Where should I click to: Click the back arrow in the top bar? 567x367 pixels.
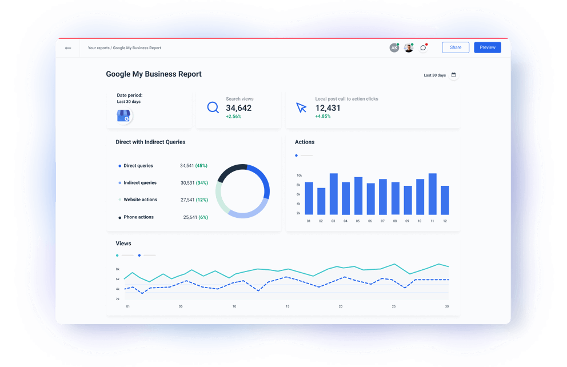tap(67, 48)
